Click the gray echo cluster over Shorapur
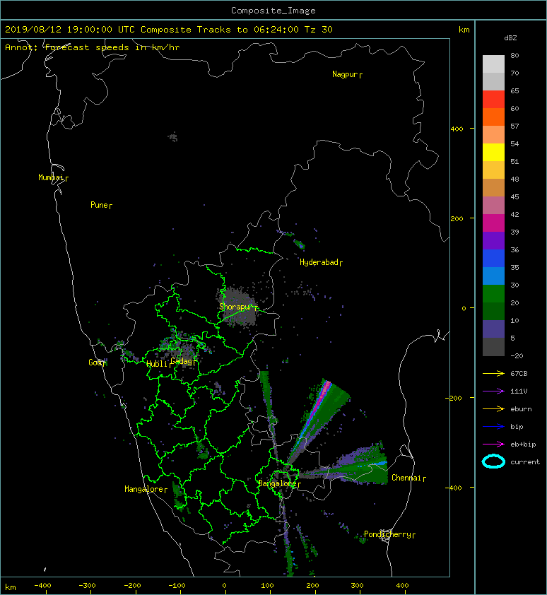This screenshot has height=595, width=547. coord(239,305)
